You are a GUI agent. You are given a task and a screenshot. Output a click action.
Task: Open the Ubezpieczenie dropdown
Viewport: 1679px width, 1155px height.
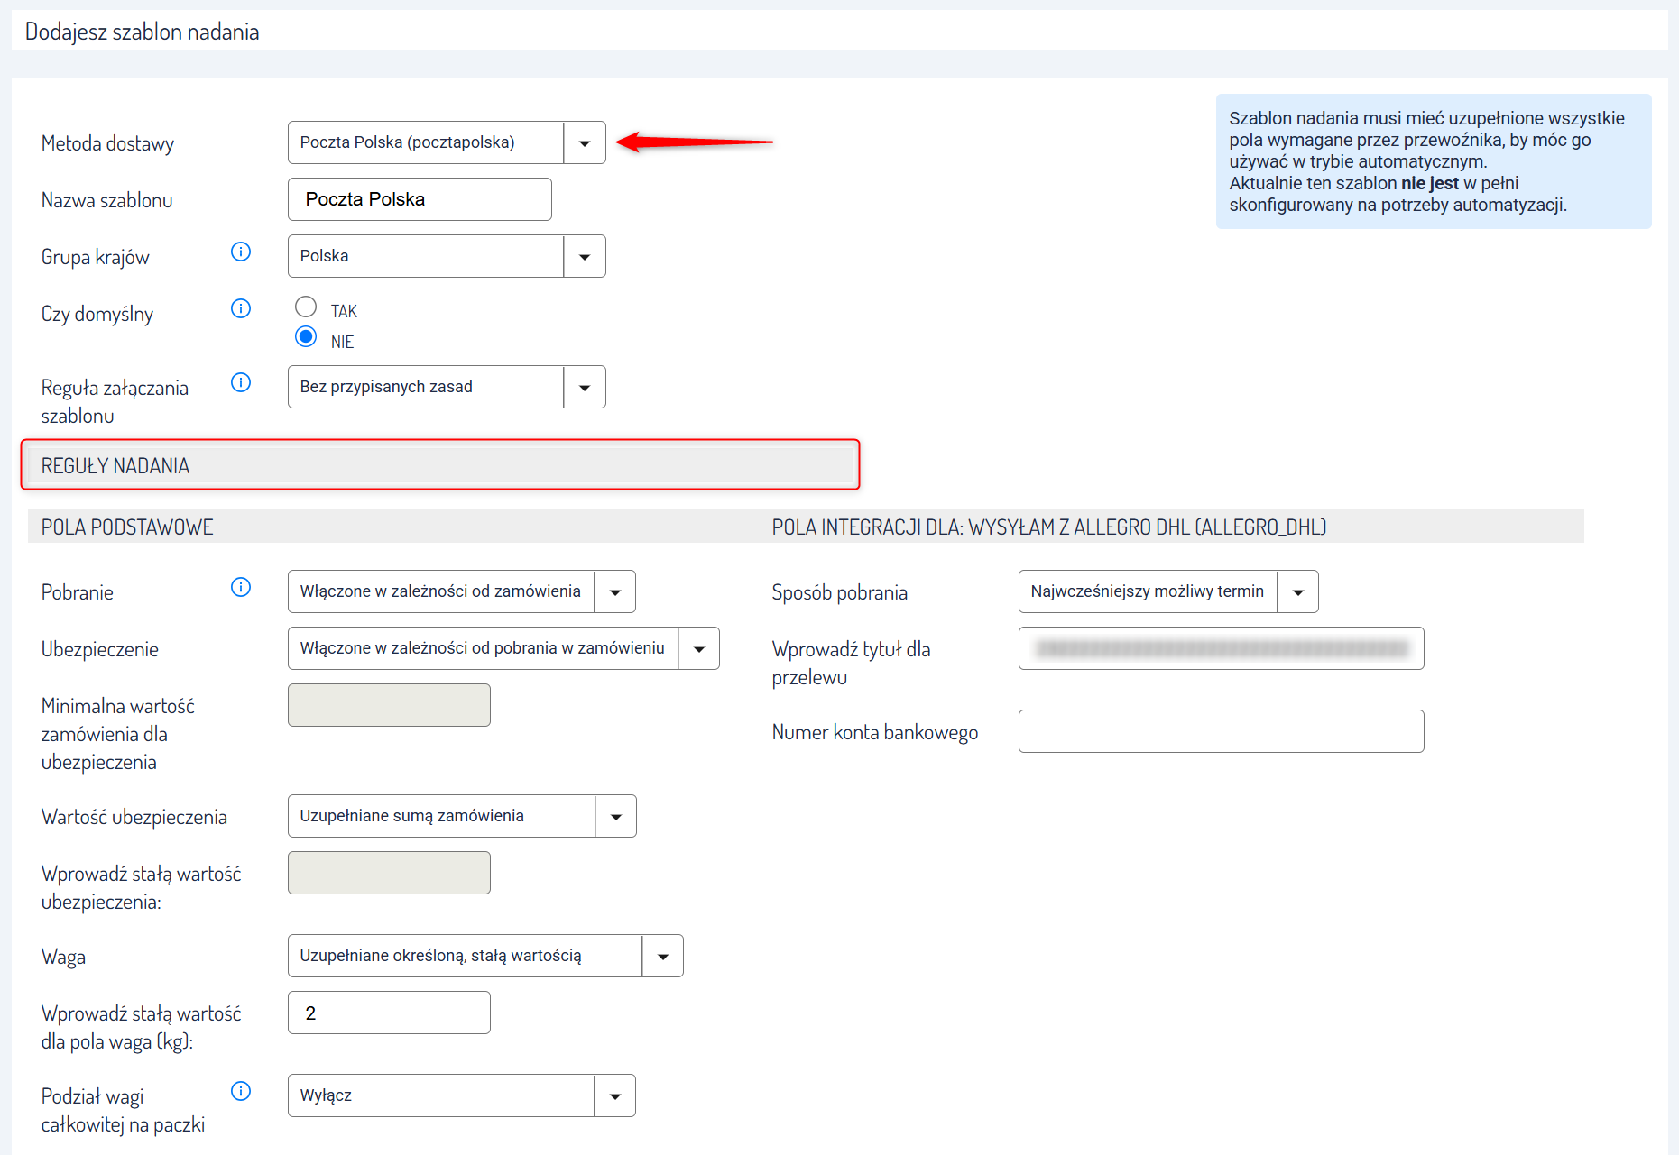698,649
